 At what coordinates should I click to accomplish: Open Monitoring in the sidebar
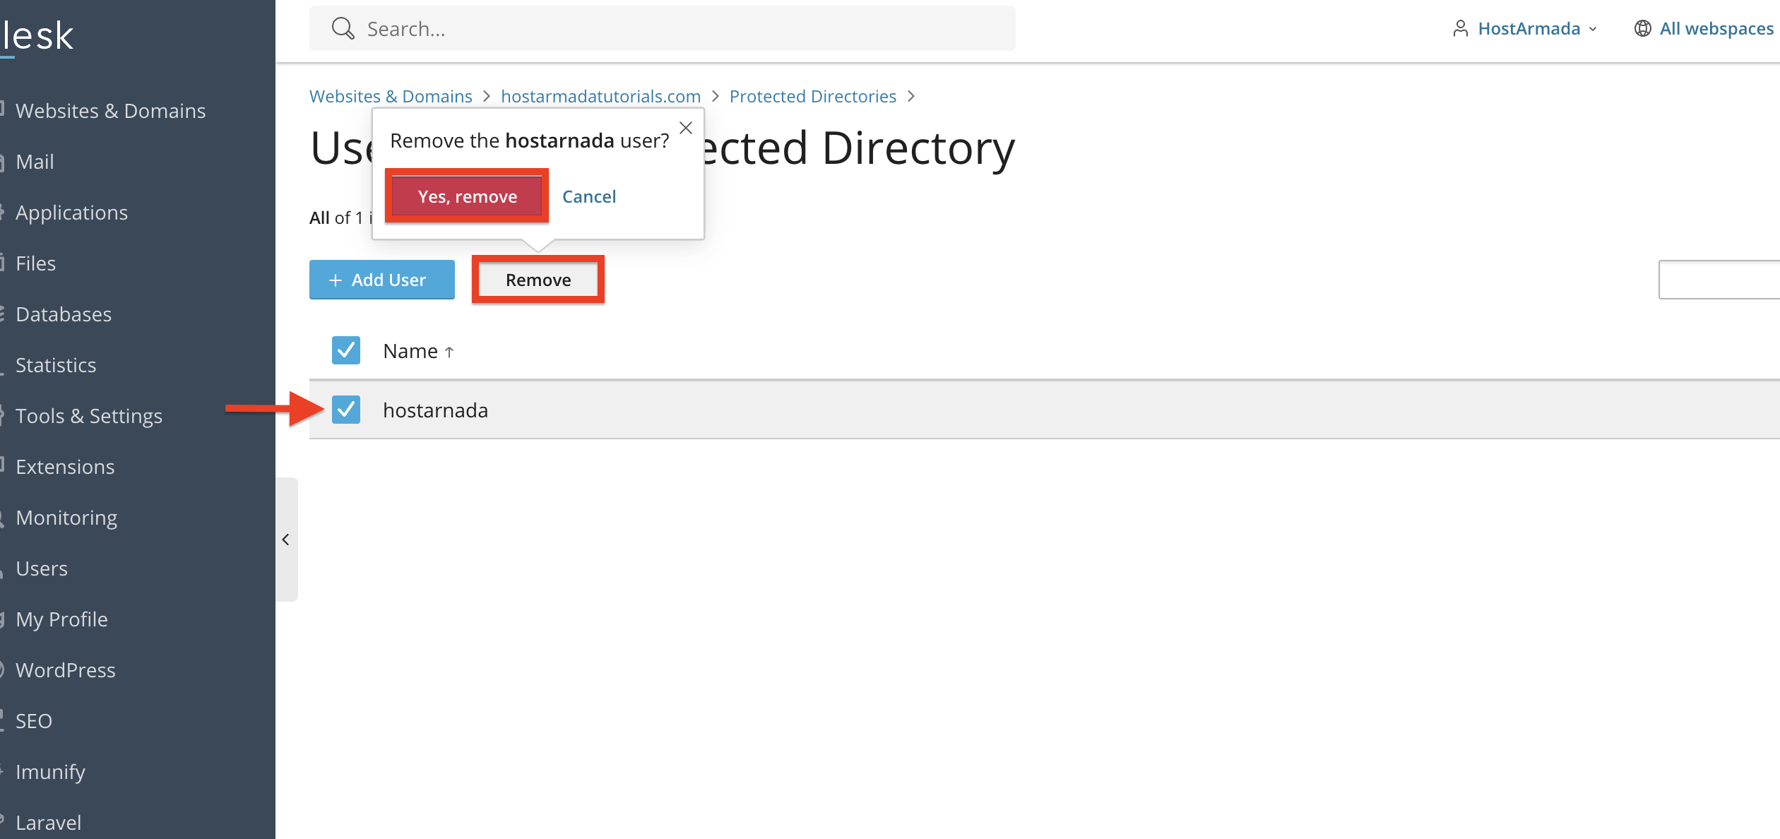tap(66, 518)
